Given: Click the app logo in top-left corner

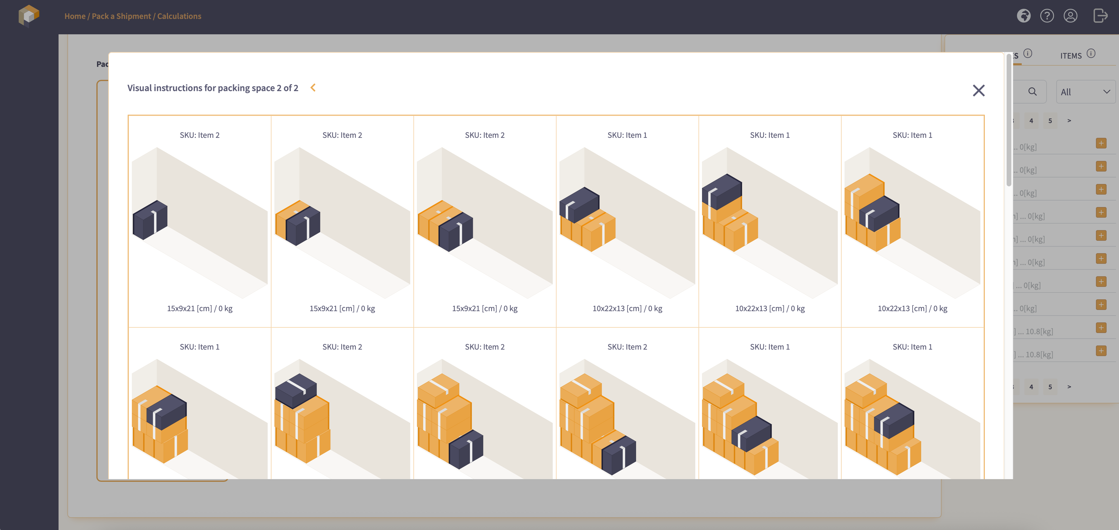Looking at the screenshot, I should 29,16.
